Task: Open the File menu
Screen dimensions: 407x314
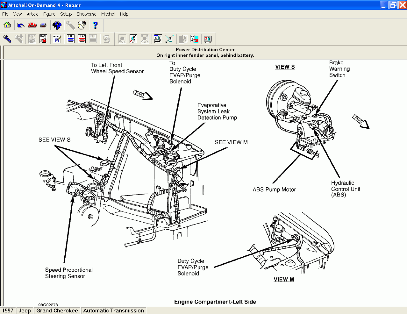Action: coord(5,14)
